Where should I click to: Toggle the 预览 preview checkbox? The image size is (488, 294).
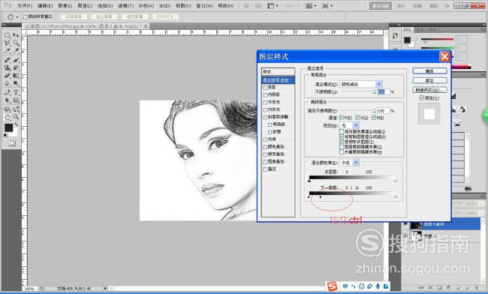[422, 98]
